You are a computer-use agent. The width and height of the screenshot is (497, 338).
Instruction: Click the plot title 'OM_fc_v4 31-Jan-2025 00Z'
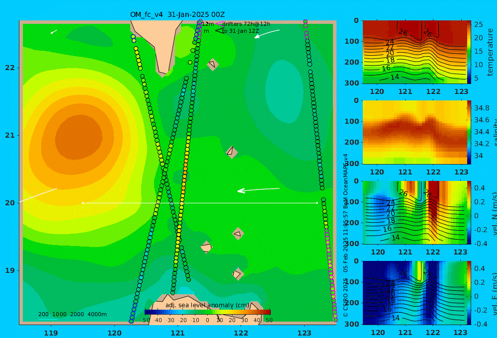(x=177, y=14)
